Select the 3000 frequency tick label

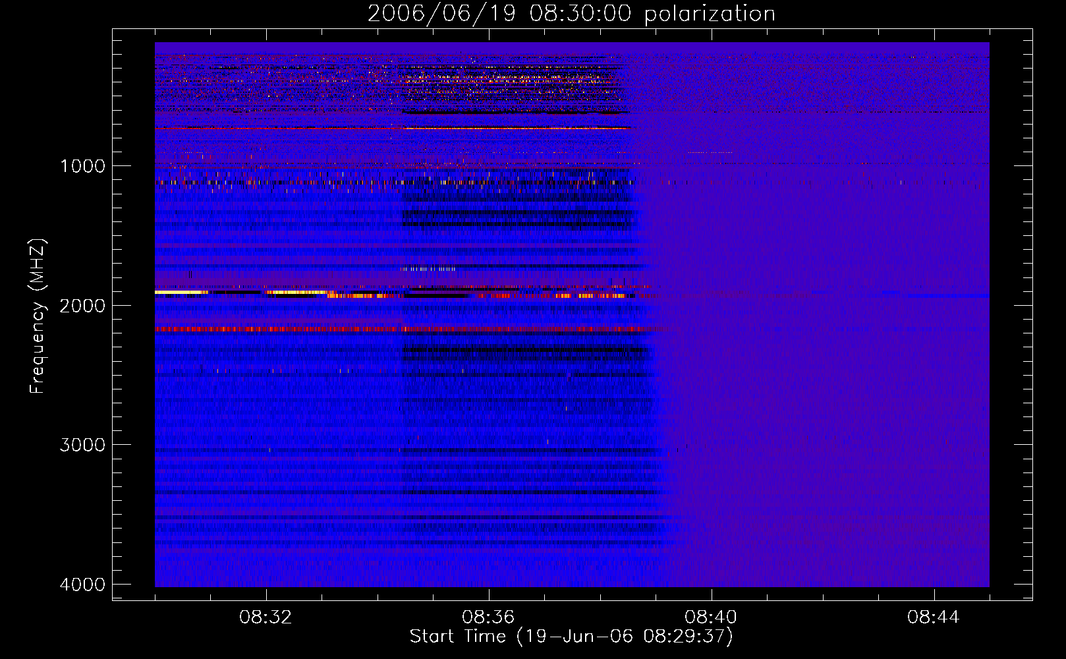(82, 445)
